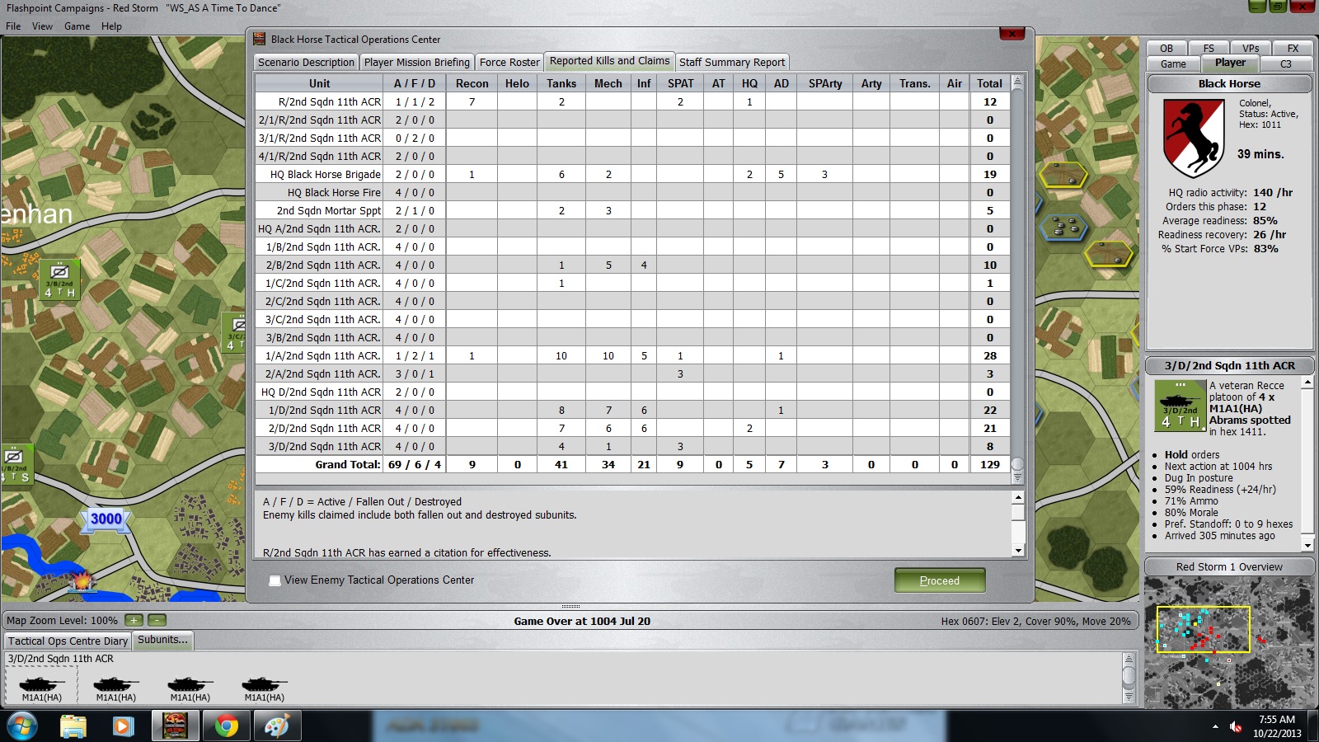
Task: Select the HQ Black Horse Brigade row
Action: click(x=633, y=175)
